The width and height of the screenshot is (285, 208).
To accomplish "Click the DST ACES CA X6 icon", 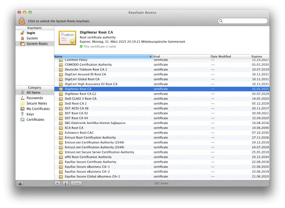I will pos(61,108).
